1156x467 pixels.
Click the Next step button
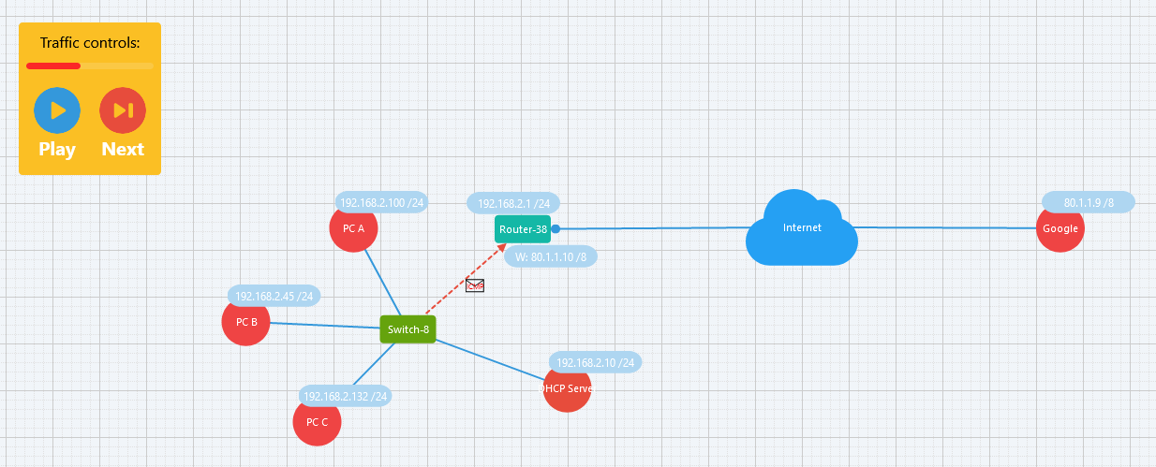point(123,110)
